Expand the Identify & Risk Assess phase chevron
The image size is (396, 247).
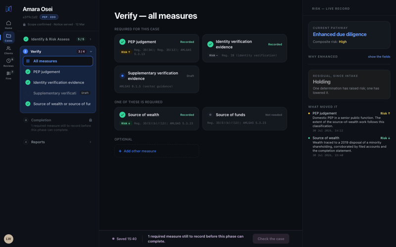(91, 39)
